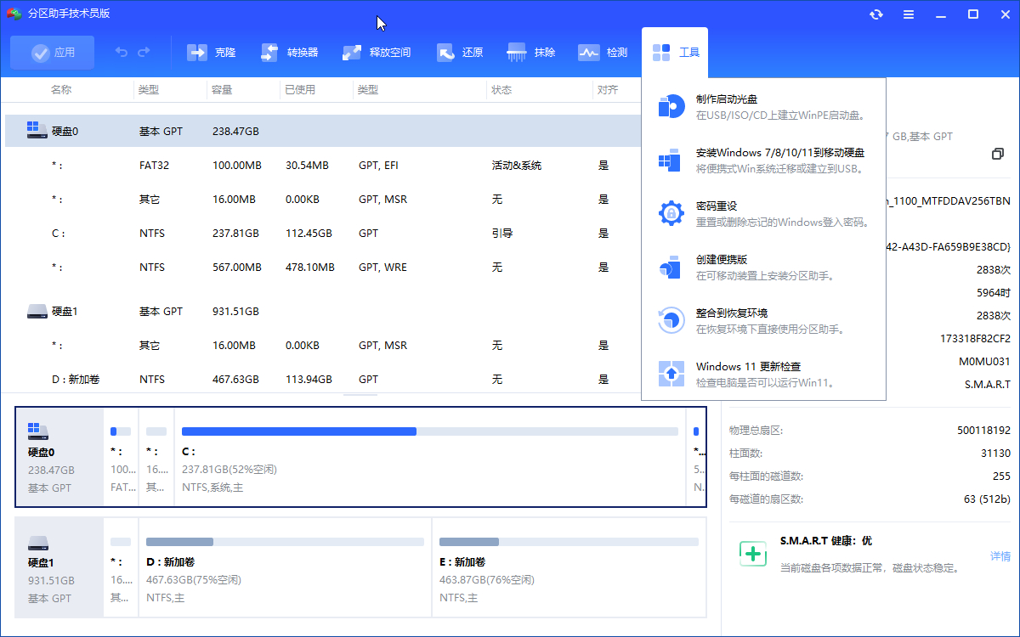Select 硬盘1 16.00MB MSR partition row

(x=323, y=346)
